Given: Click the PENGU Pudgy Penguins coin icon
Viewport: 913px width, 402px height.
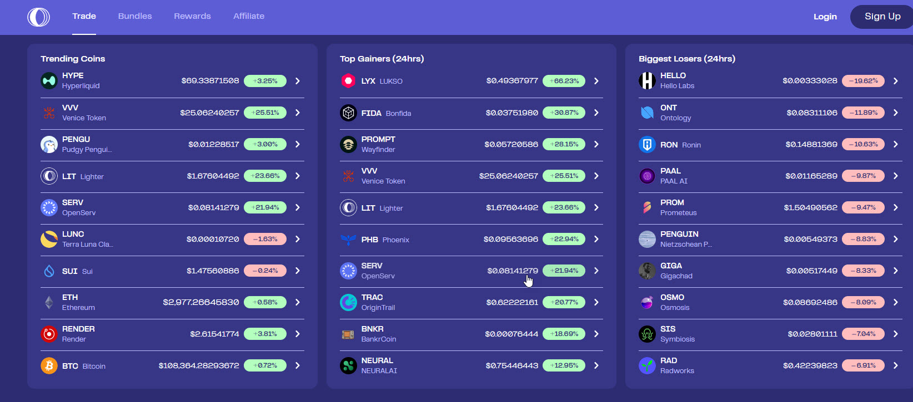Looking at the screenshot, I should click(49, 144).
